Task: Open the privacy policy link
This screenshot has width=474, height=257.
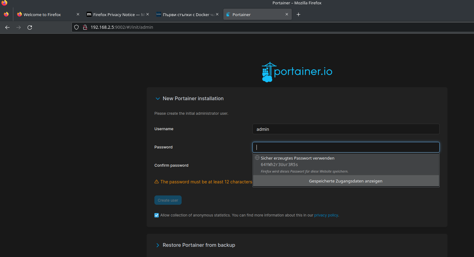Action: point(326,215)
